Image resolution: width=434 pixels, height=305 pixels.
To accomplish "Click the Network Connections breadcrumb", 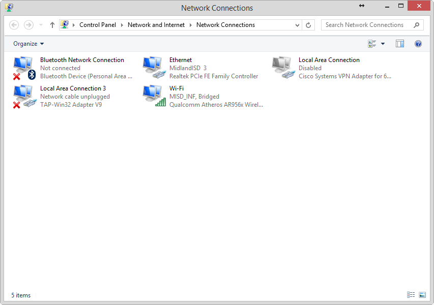I will pyautogui.click(x=225, y=25).
